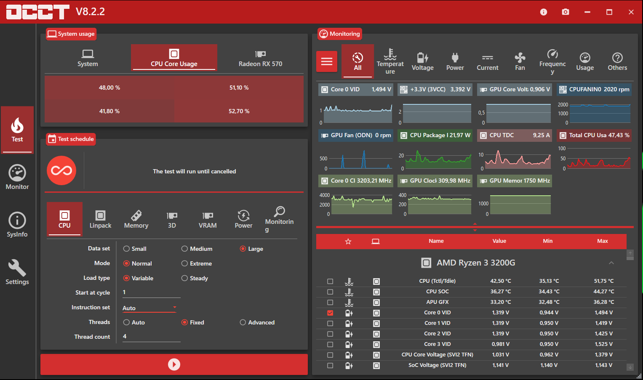The height and width of the screenshot is (380, 643).
Task: Click the CPU TDC graph icon
Action: point(483,135)
